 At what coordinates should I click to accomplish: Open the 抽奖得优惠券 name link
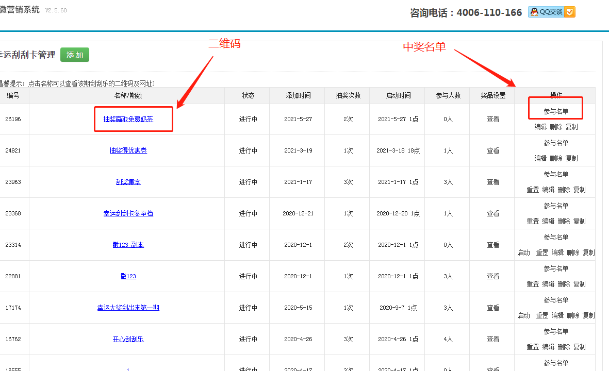tap(128, 150)
